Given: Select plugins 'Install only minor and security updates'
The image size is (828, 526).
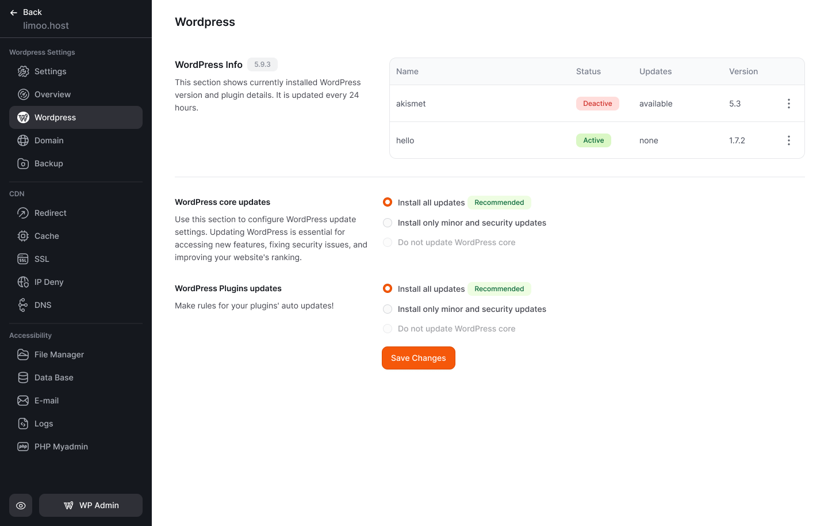Looking at the screenshot, I should (x=388, y=309).
